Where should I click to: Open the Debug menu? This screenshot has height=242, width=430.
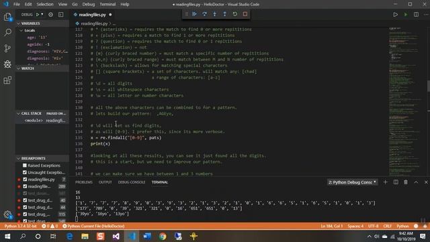88,4
